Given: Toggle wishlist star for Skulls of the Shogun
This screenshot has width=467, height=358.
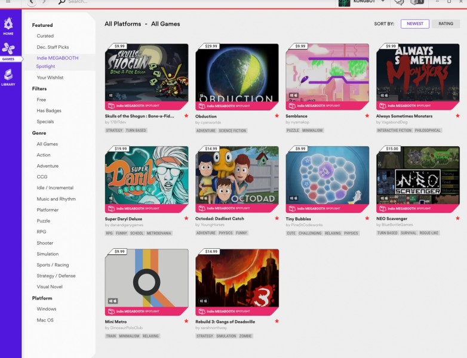Looking at the screenshot, I should point(186,116).
